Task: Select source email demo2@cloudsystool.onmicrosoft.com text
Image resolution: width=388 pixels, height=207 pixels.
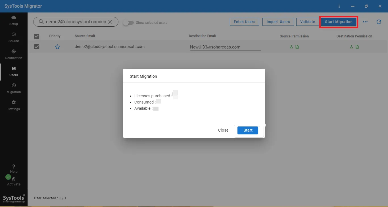Action: click(110, 47)
